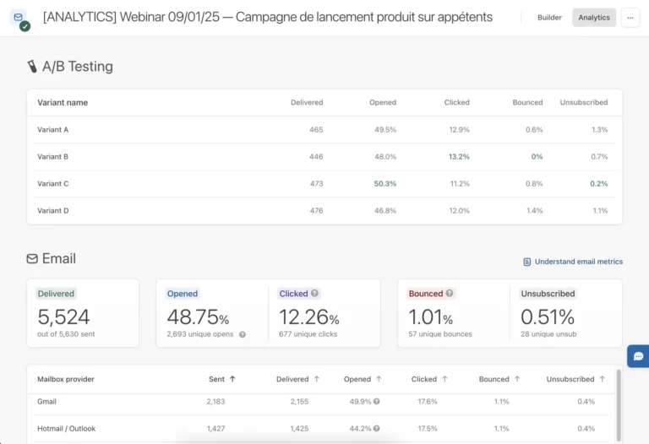The width and height of the screenshot is (649, 444).
Task: Select the Variant B row name
Action: point(53,157)
